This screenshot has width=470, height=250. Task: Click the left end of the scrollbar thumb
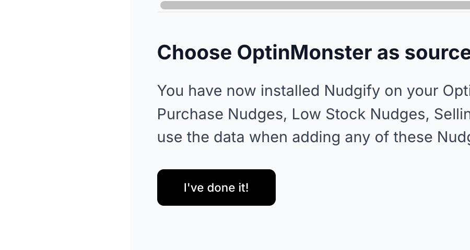point(164,5)
